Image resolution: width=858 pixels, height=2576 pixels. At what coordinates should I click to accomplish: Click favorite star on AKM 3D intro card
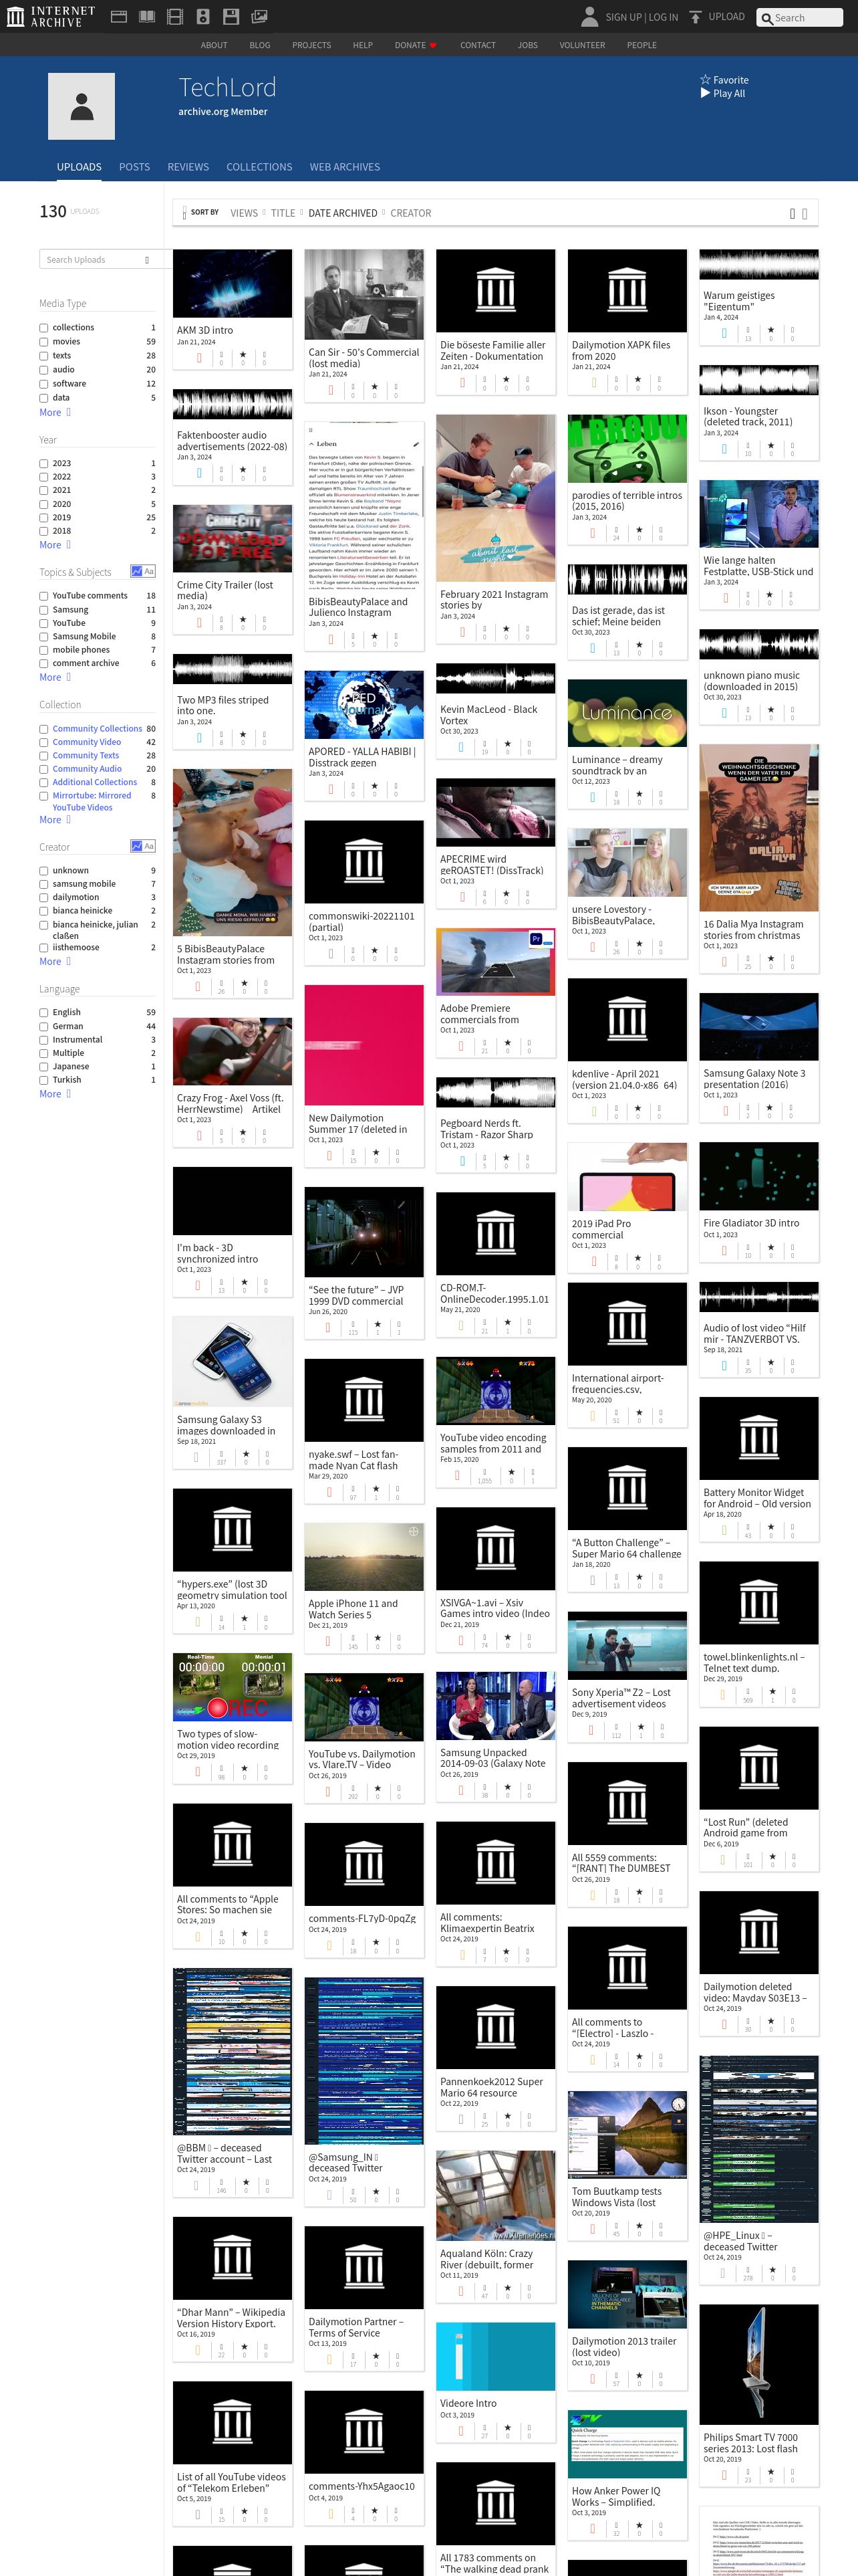click(x=243, y=355)
